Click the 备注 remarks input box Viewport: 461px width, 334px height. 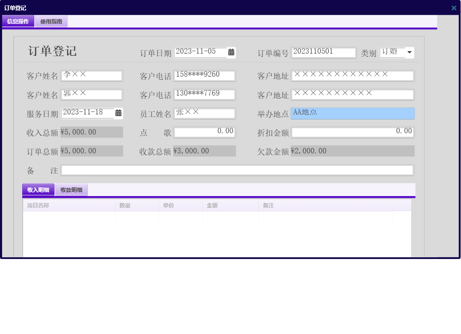237,170
